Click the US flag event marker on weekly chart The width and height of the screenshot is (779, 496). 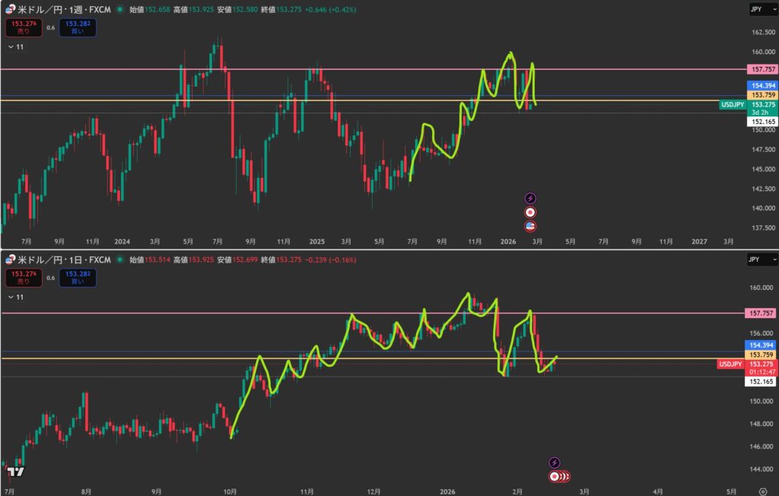(x=530, y=226)
